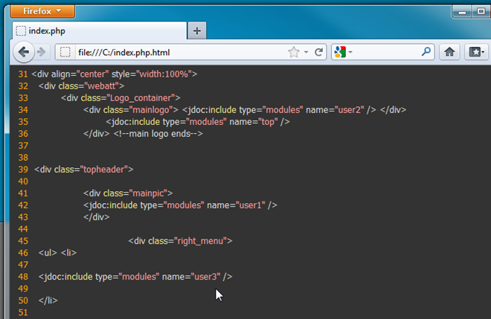Open the Firefox application menu
This screenshot has height=319, width=491.
[x=42, y=11]
